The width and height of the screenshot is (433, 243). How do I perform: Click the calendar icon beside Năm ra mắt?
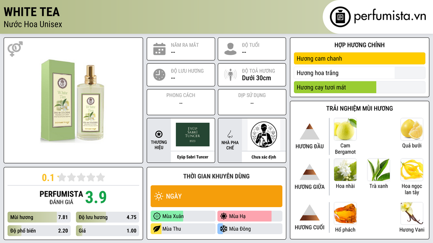(159, 49)
